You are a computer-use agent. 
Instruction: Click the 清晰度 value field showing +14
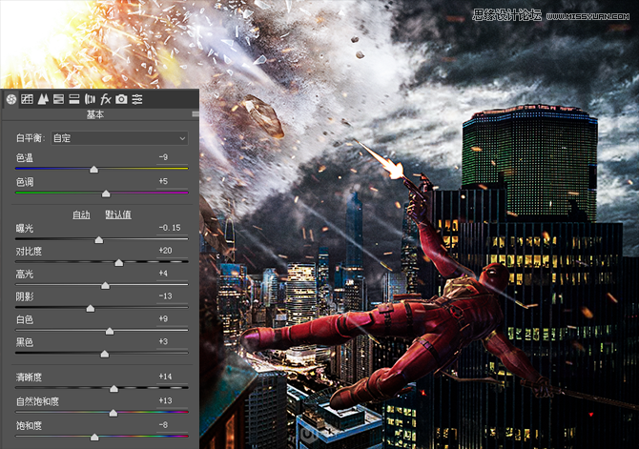(172, 377)
